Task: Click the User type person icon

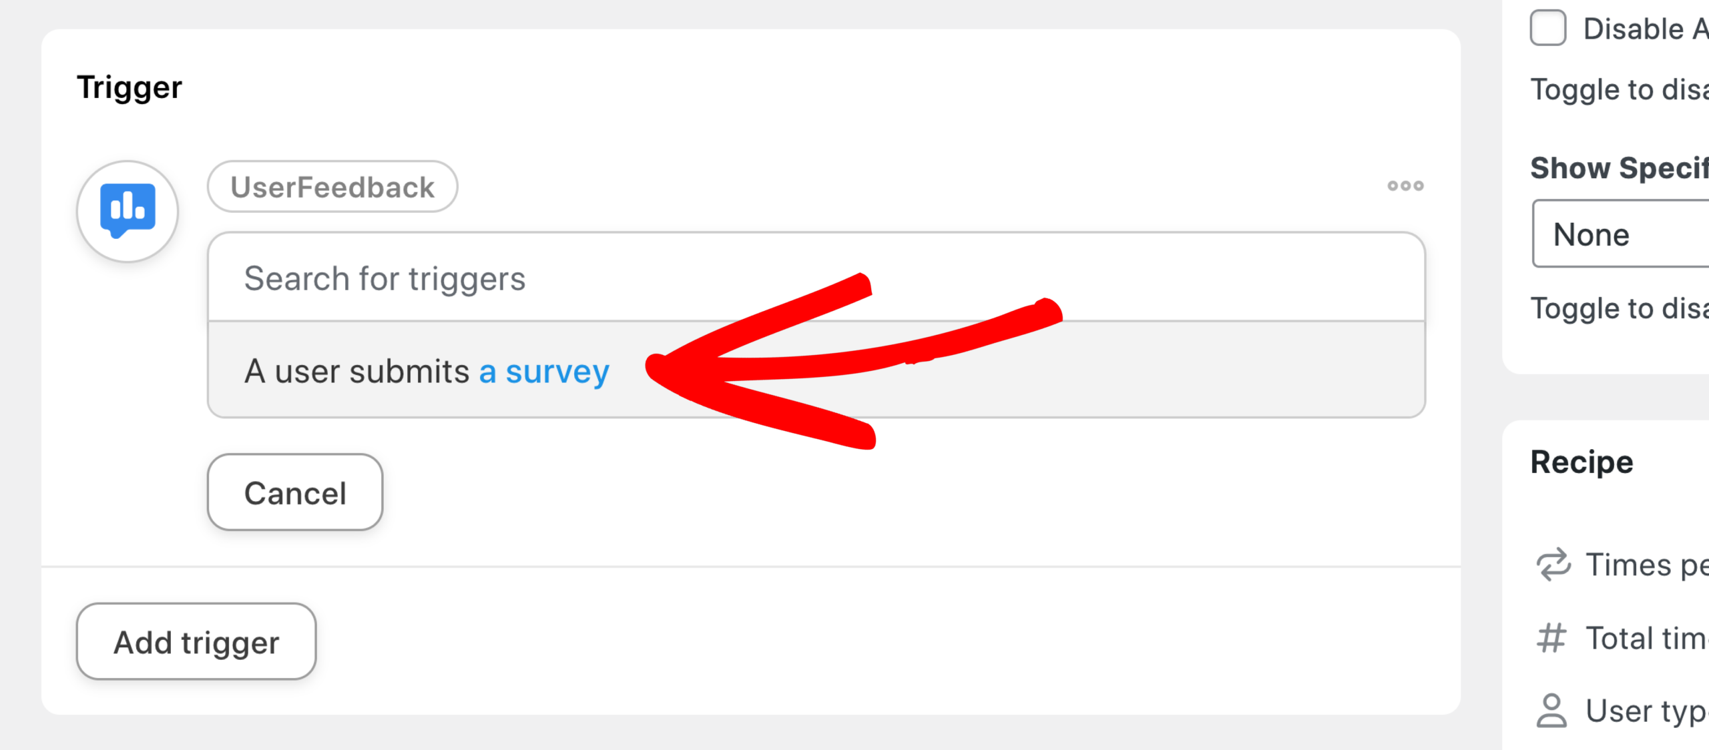Action: (1551, 710)
